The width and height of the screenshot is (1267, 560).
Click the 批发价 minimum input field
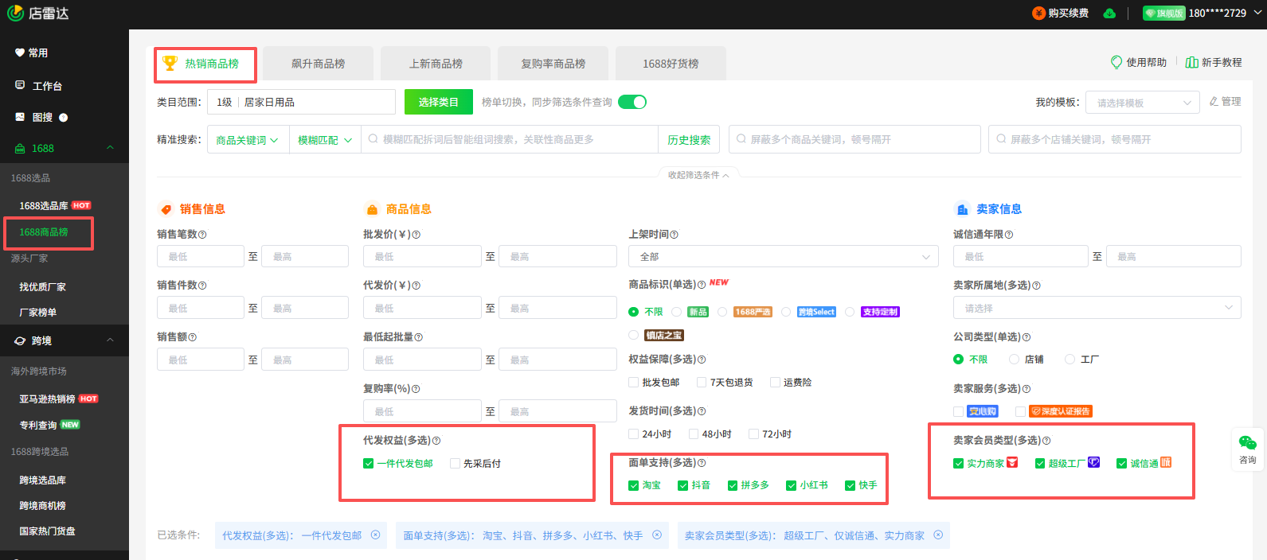pyautogui.click(x=422, y=257)
